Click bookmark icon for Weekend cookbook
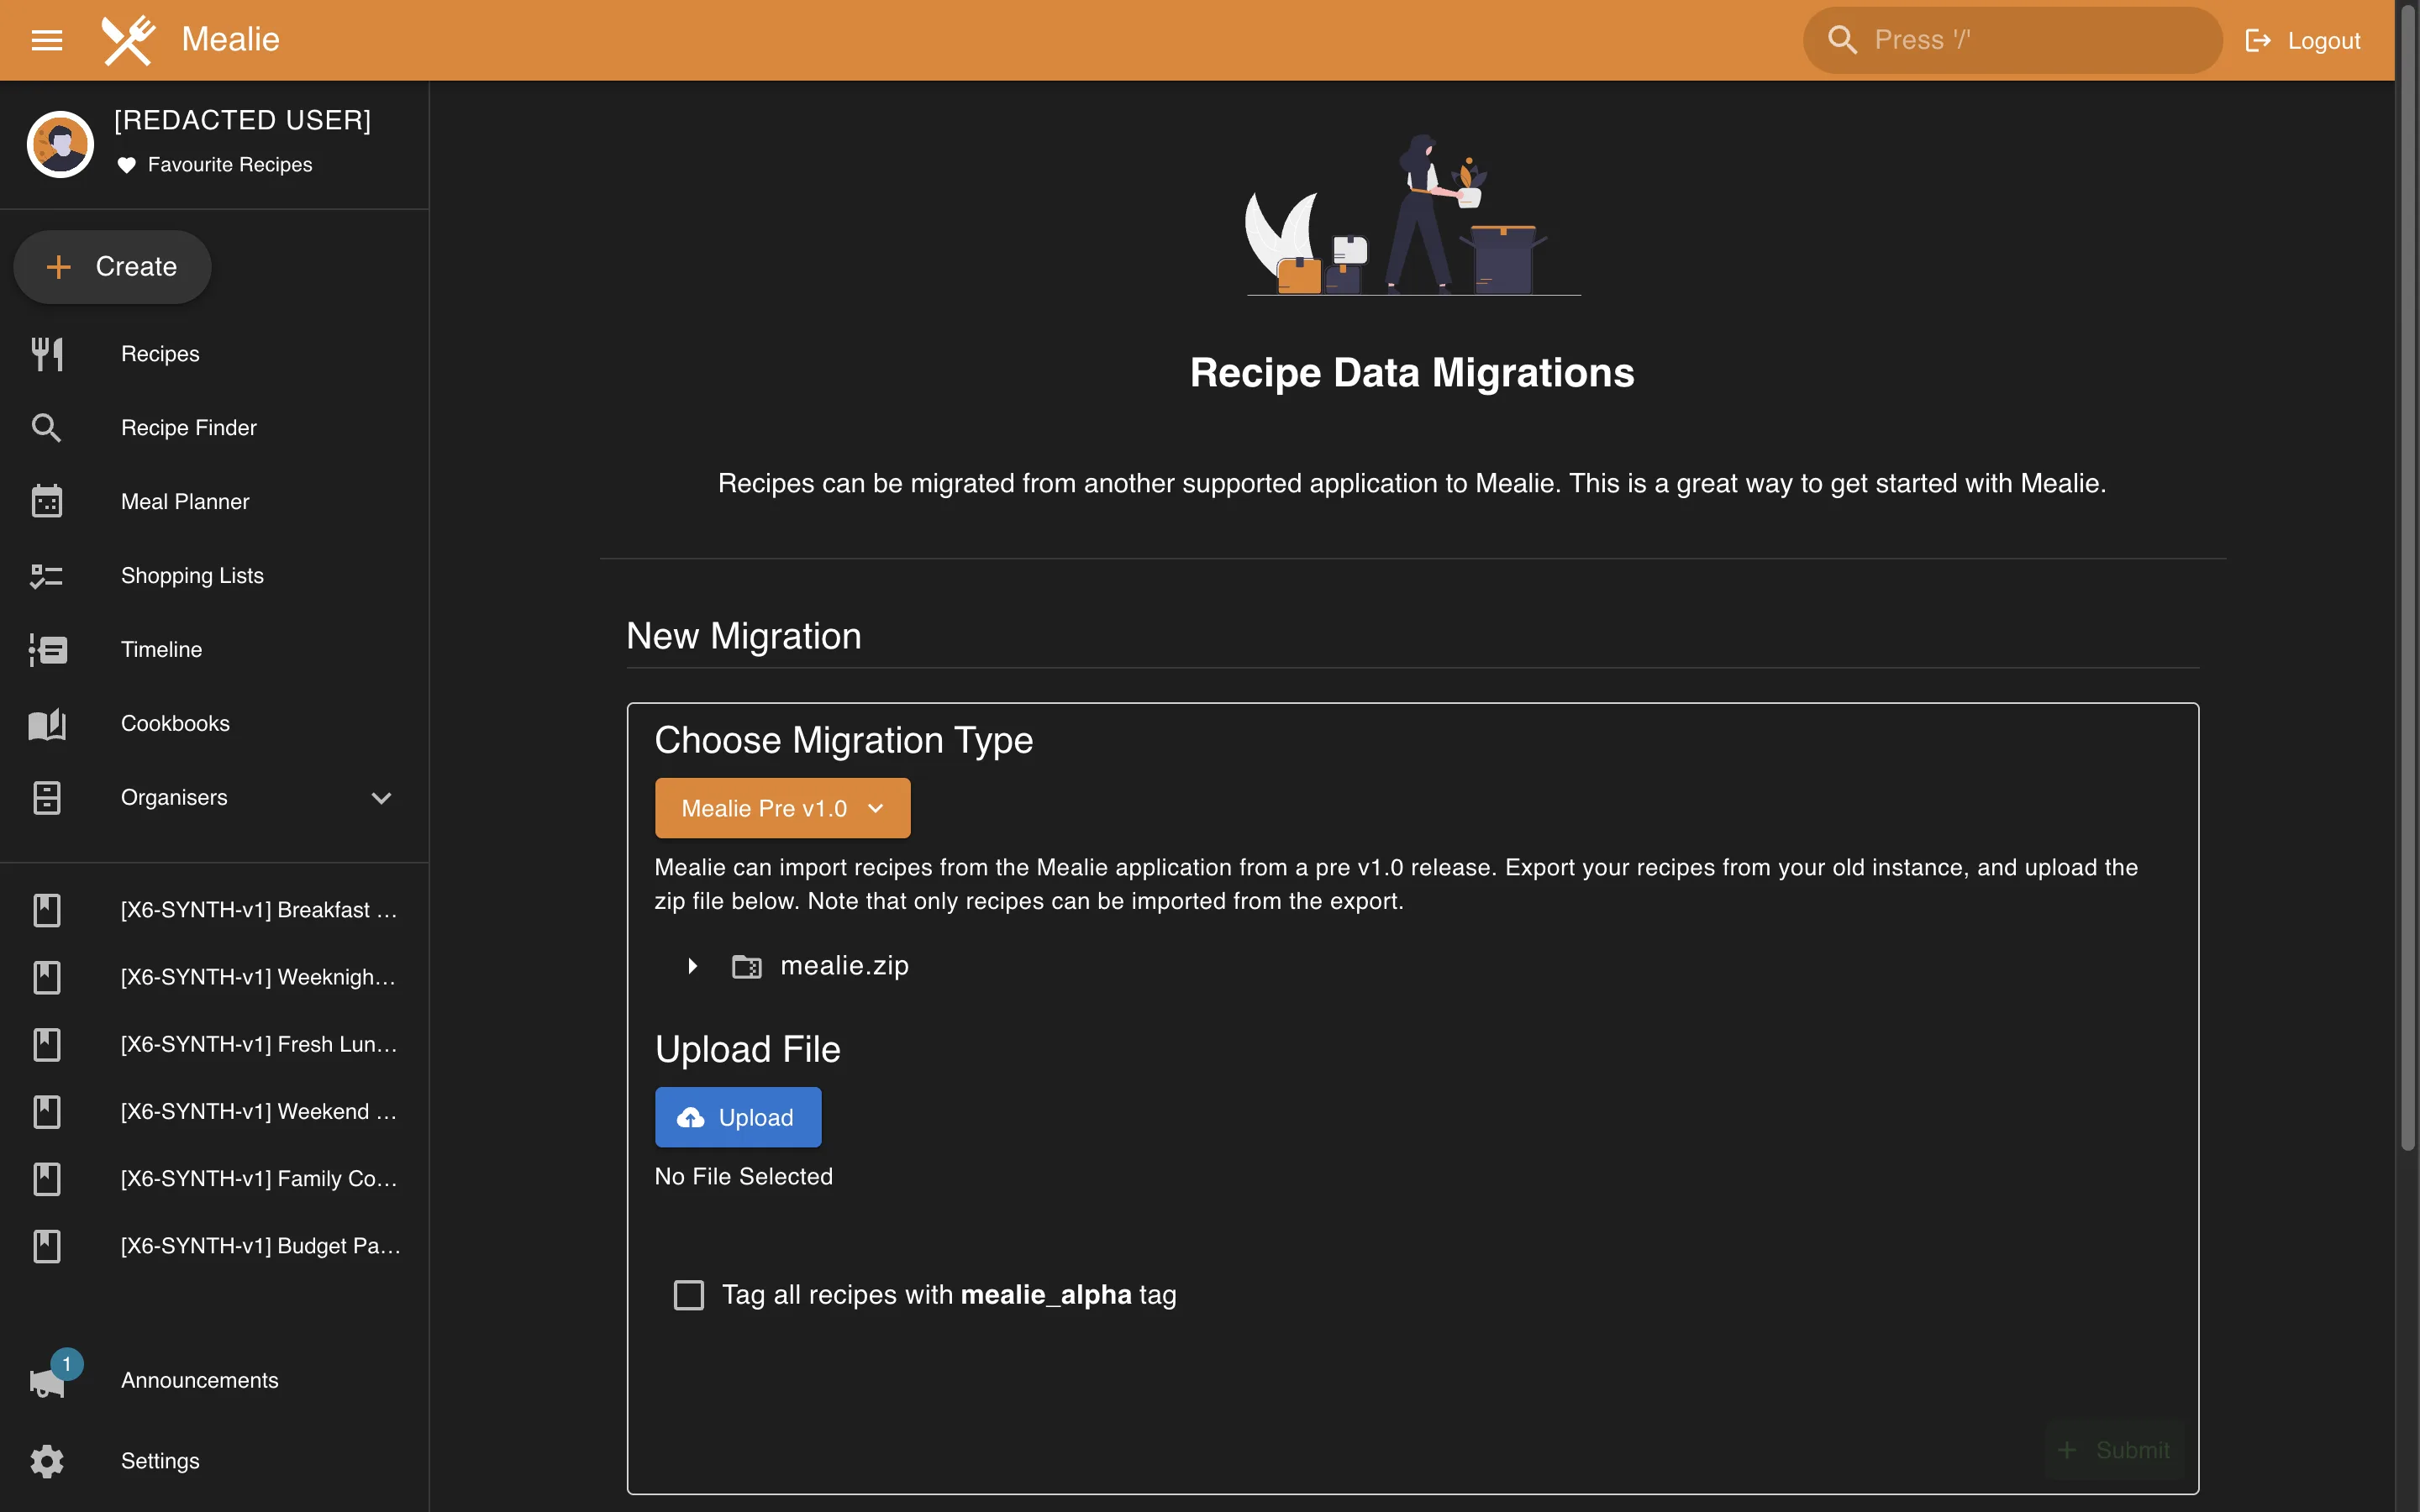The height and width of the screenshot is (1512, 2420). tap(47, 1111)
